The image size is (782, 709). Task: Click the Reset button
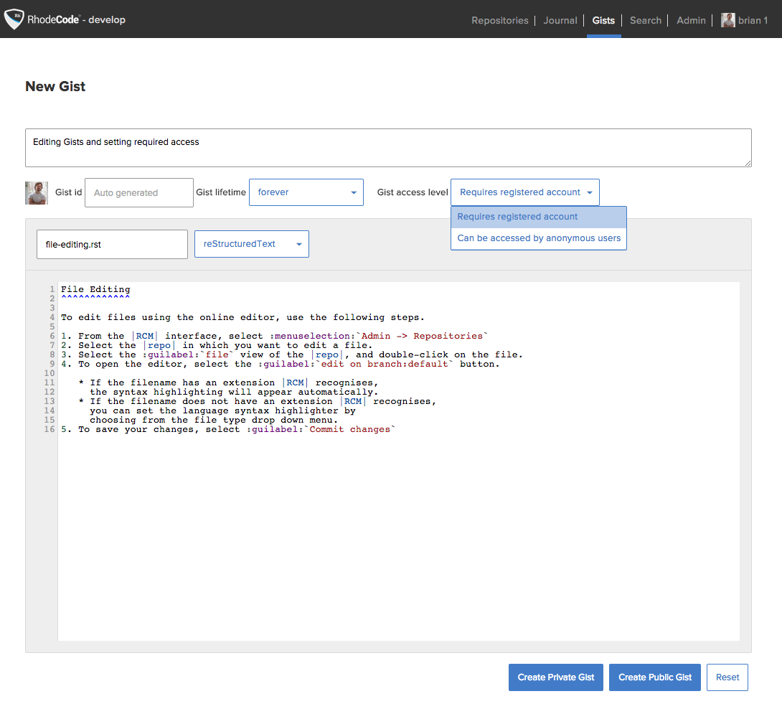coord(727,677)
